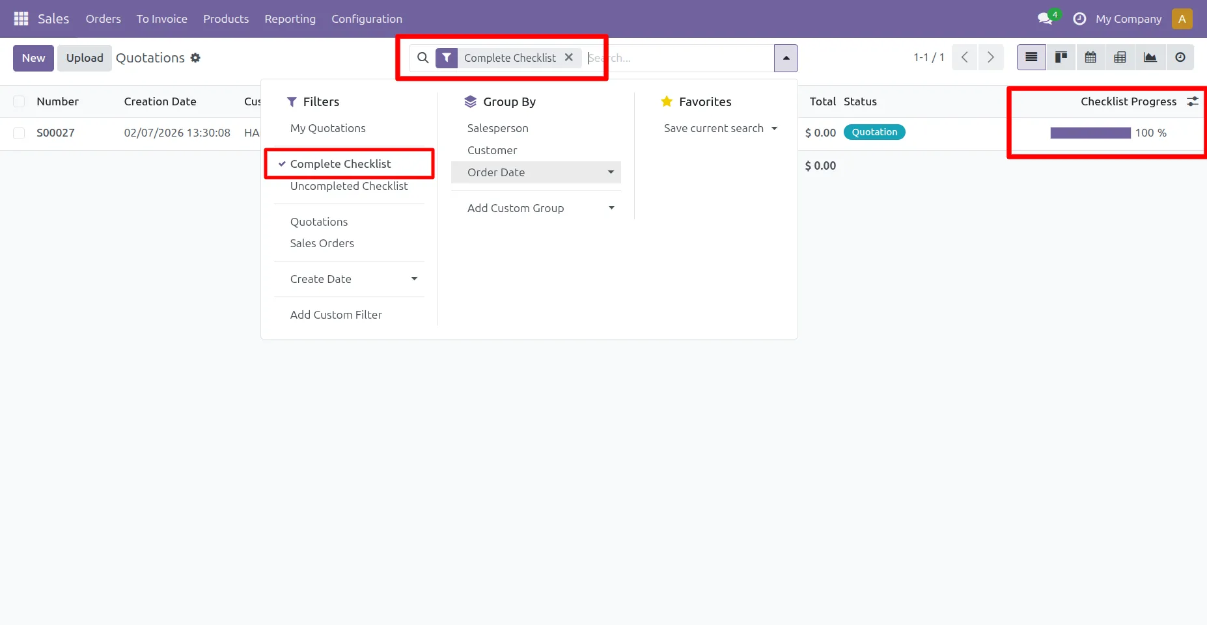This screenshot has width=1207, height=625.
Task: Switch to Calendar view
Action: pyautogui.click(x=1090, y=58)
